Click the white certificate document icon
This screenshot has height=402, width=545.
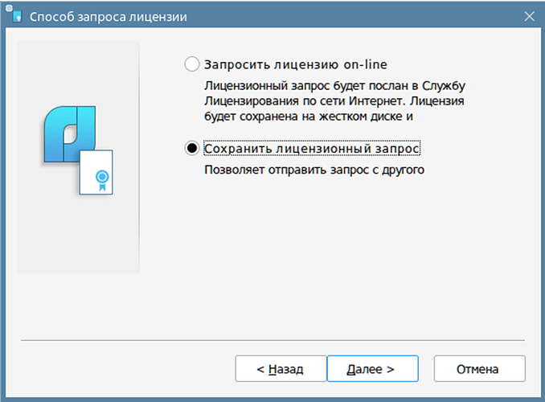(96, 172)
